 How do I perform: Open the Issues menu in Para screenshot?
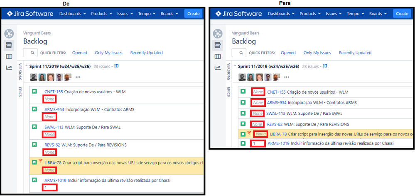(x=334, y=14)
